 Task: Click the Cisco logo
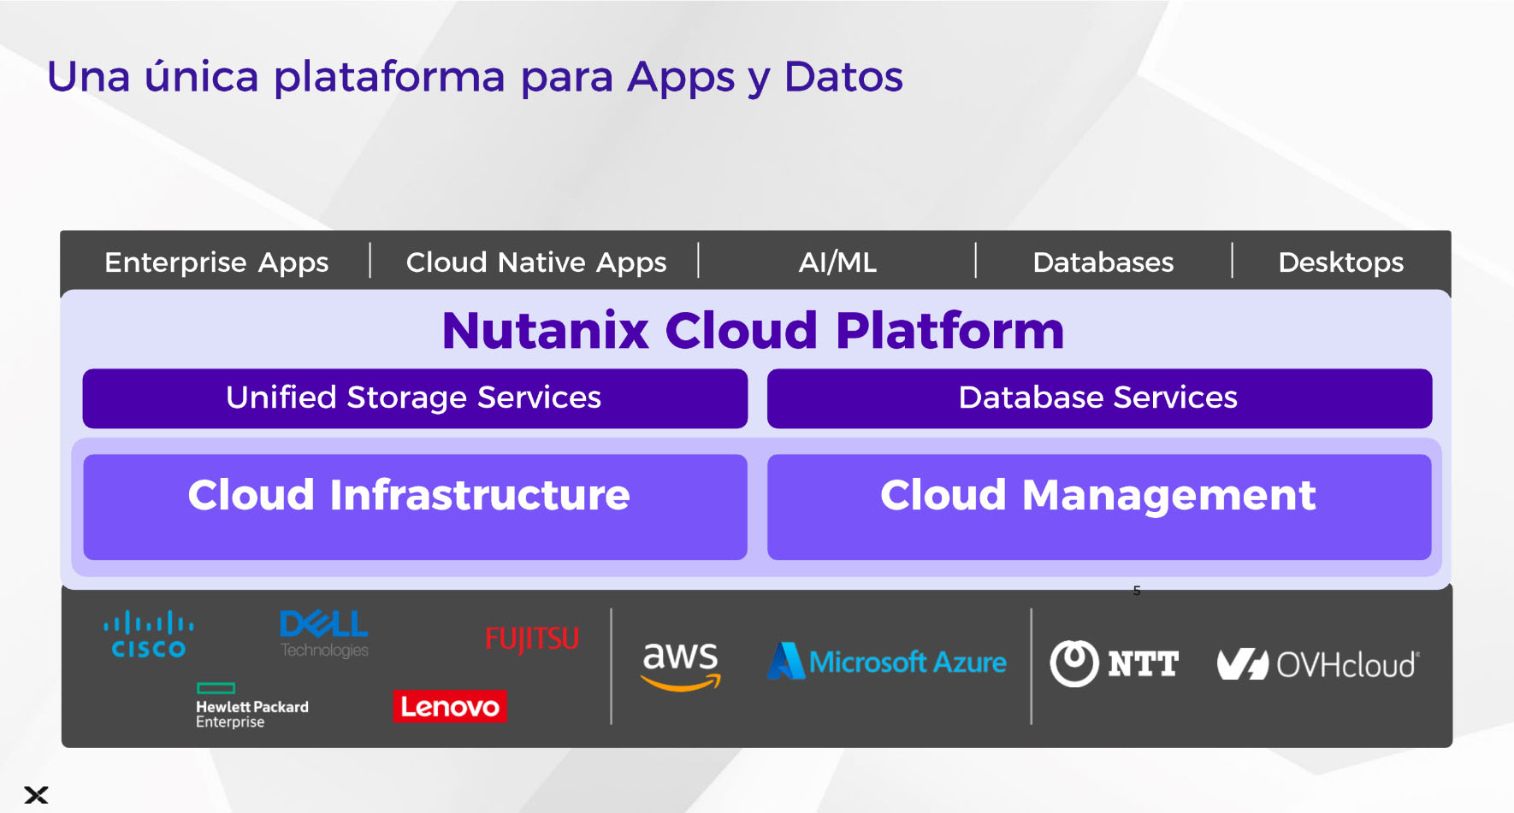tap(149, 634)
